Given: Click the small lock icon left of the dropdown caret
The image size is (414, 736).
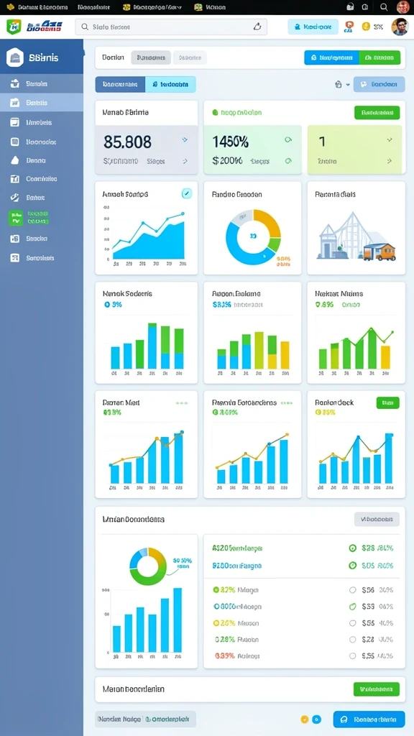Looking at the screenshot, I should (338, 85).
